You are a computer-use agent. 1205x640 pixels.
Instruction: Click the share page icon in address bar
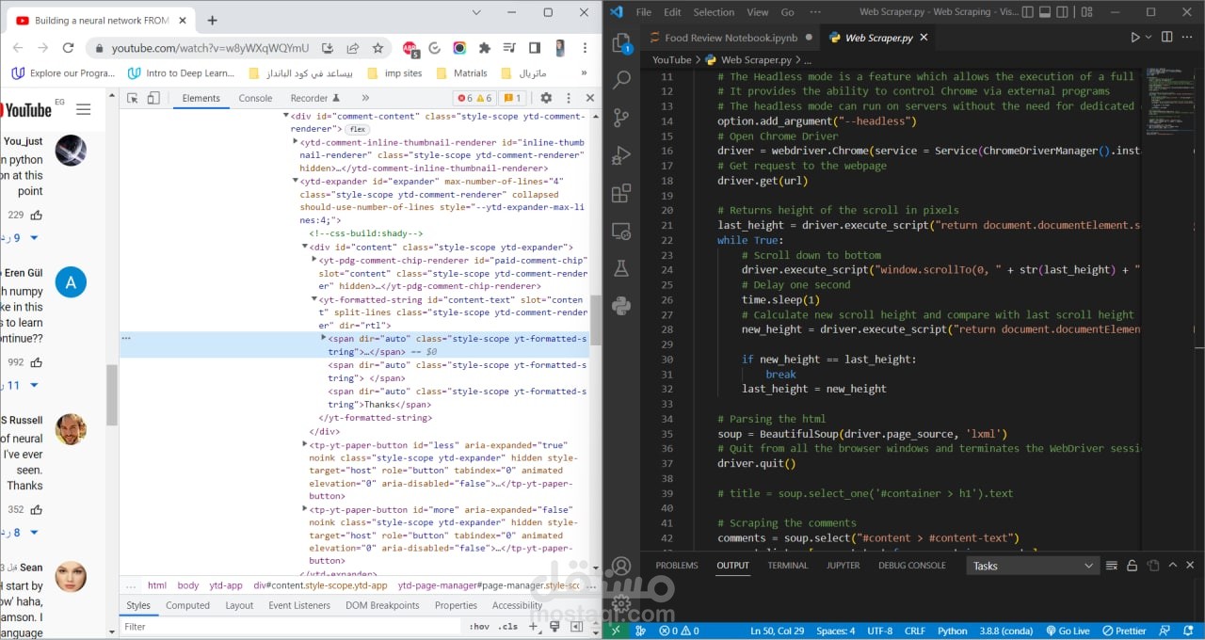click(x=353, y=48)
